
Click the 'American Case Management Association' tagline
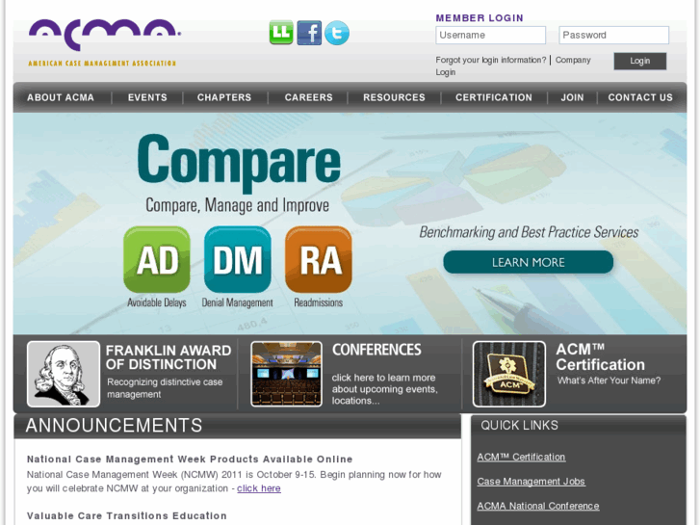[x=102, y=64]
